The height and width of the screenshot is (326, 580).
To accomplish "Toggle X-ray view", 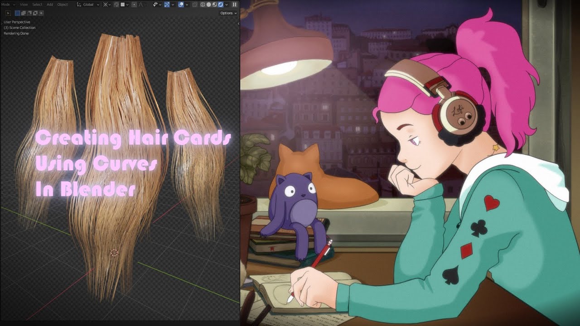I will (194, 5).
